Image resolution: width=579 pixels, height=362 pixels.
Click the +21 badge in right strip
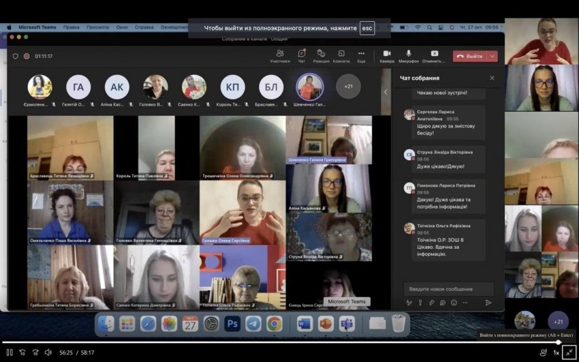558,321
